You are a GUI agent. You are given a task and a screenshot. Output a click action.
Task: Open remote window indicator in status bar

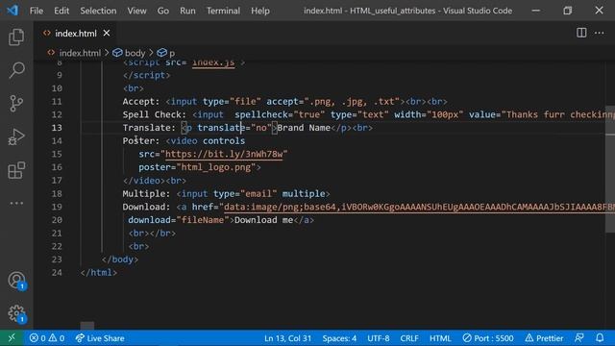coord(12,337)
